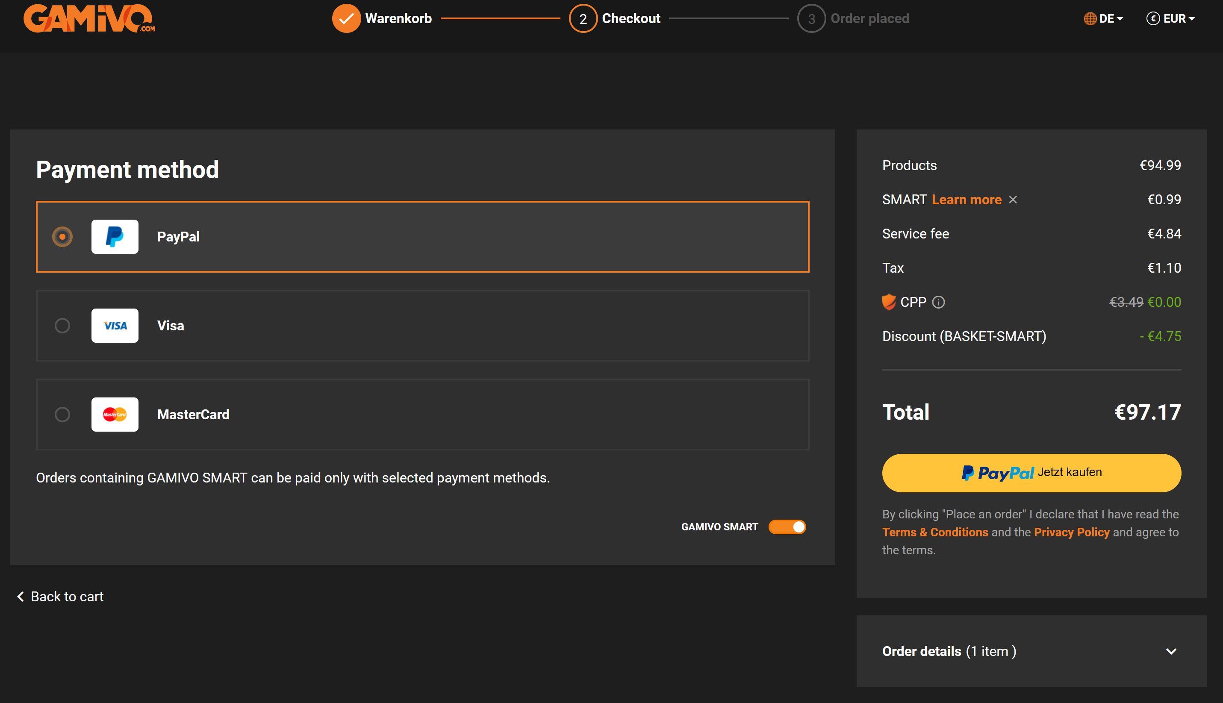Click the Checkout step label
The height and width of the screenshot is (703, 1223).
631,18
